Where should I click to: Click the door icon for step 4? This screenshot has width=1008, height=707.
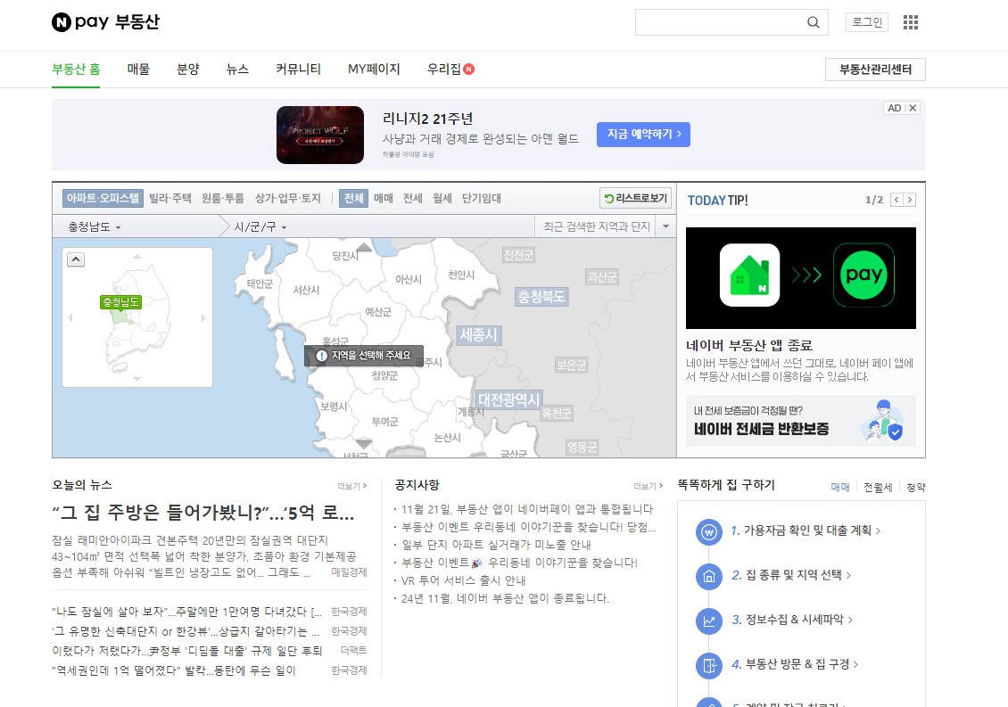(x=709, y=665)
